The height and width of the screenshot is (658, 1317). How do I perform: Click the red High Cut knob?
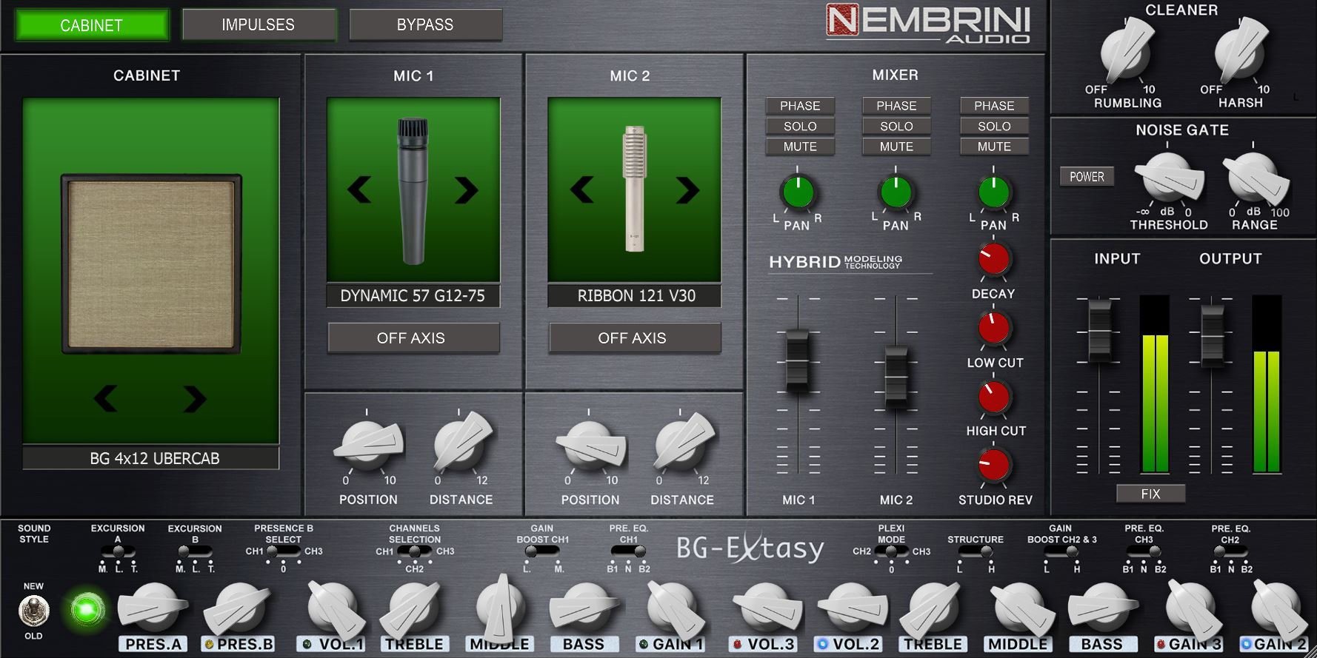[x=993, y=397]
